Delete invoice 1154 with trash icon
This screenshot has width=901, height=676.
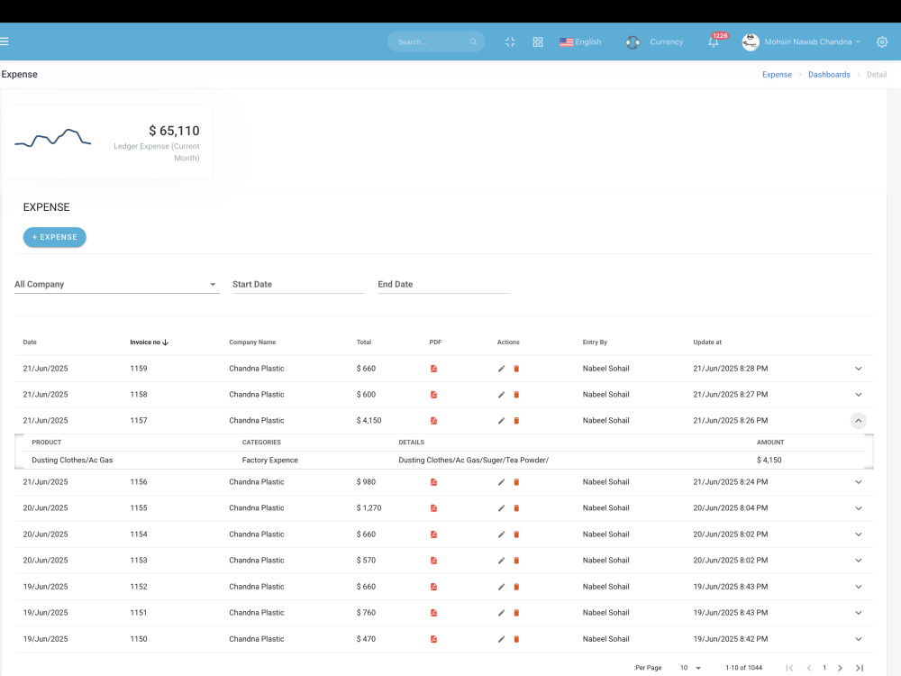(516, 534)
